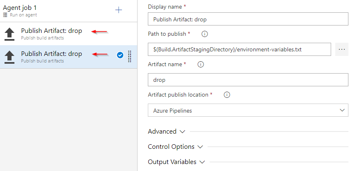Toggle blue checkmark on selected task
Image resolution: width=355 pixels, height=171 pixels.
(x=120, y=55)
